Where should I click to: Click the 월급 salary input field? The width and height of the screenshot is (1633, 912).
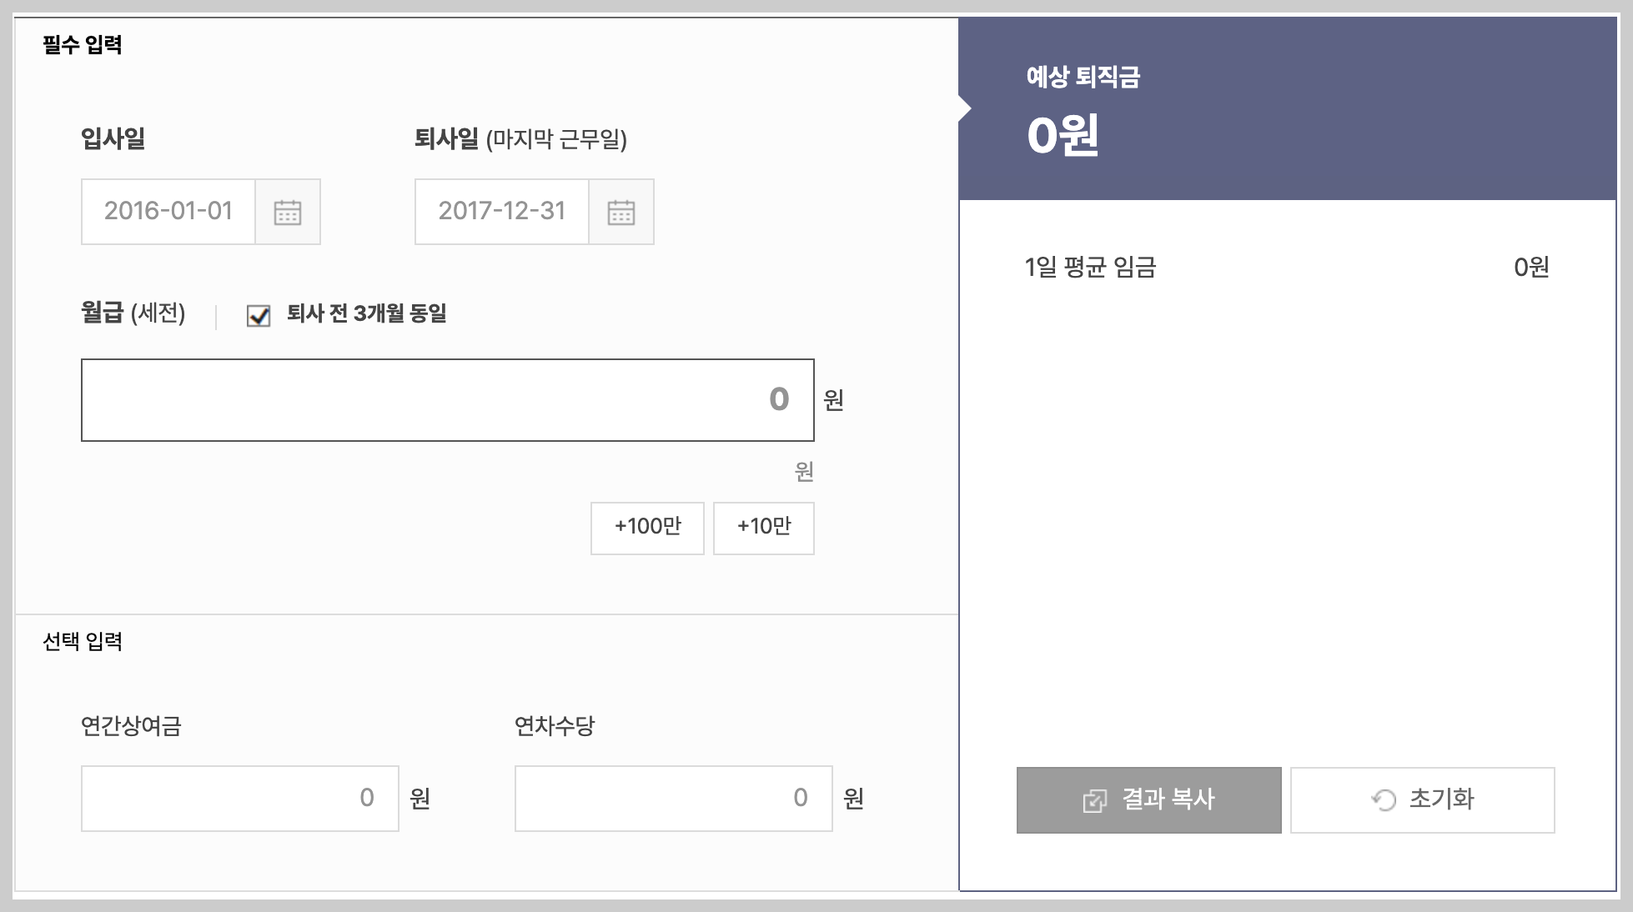(x=447, y=399)
